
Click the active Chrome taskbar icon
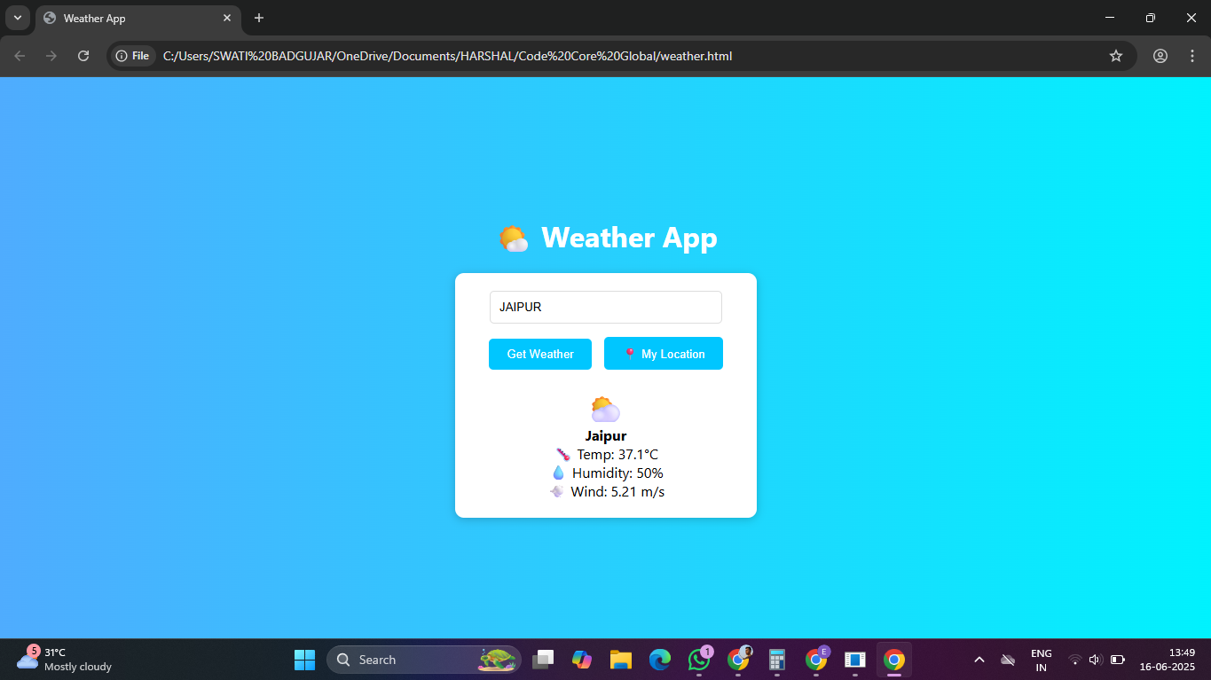point(894,660)
